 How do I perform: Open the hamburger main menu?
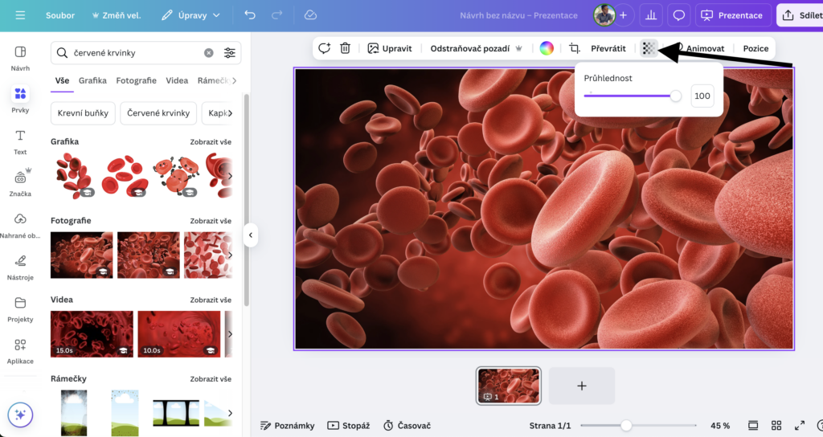[x=20, y=15]
